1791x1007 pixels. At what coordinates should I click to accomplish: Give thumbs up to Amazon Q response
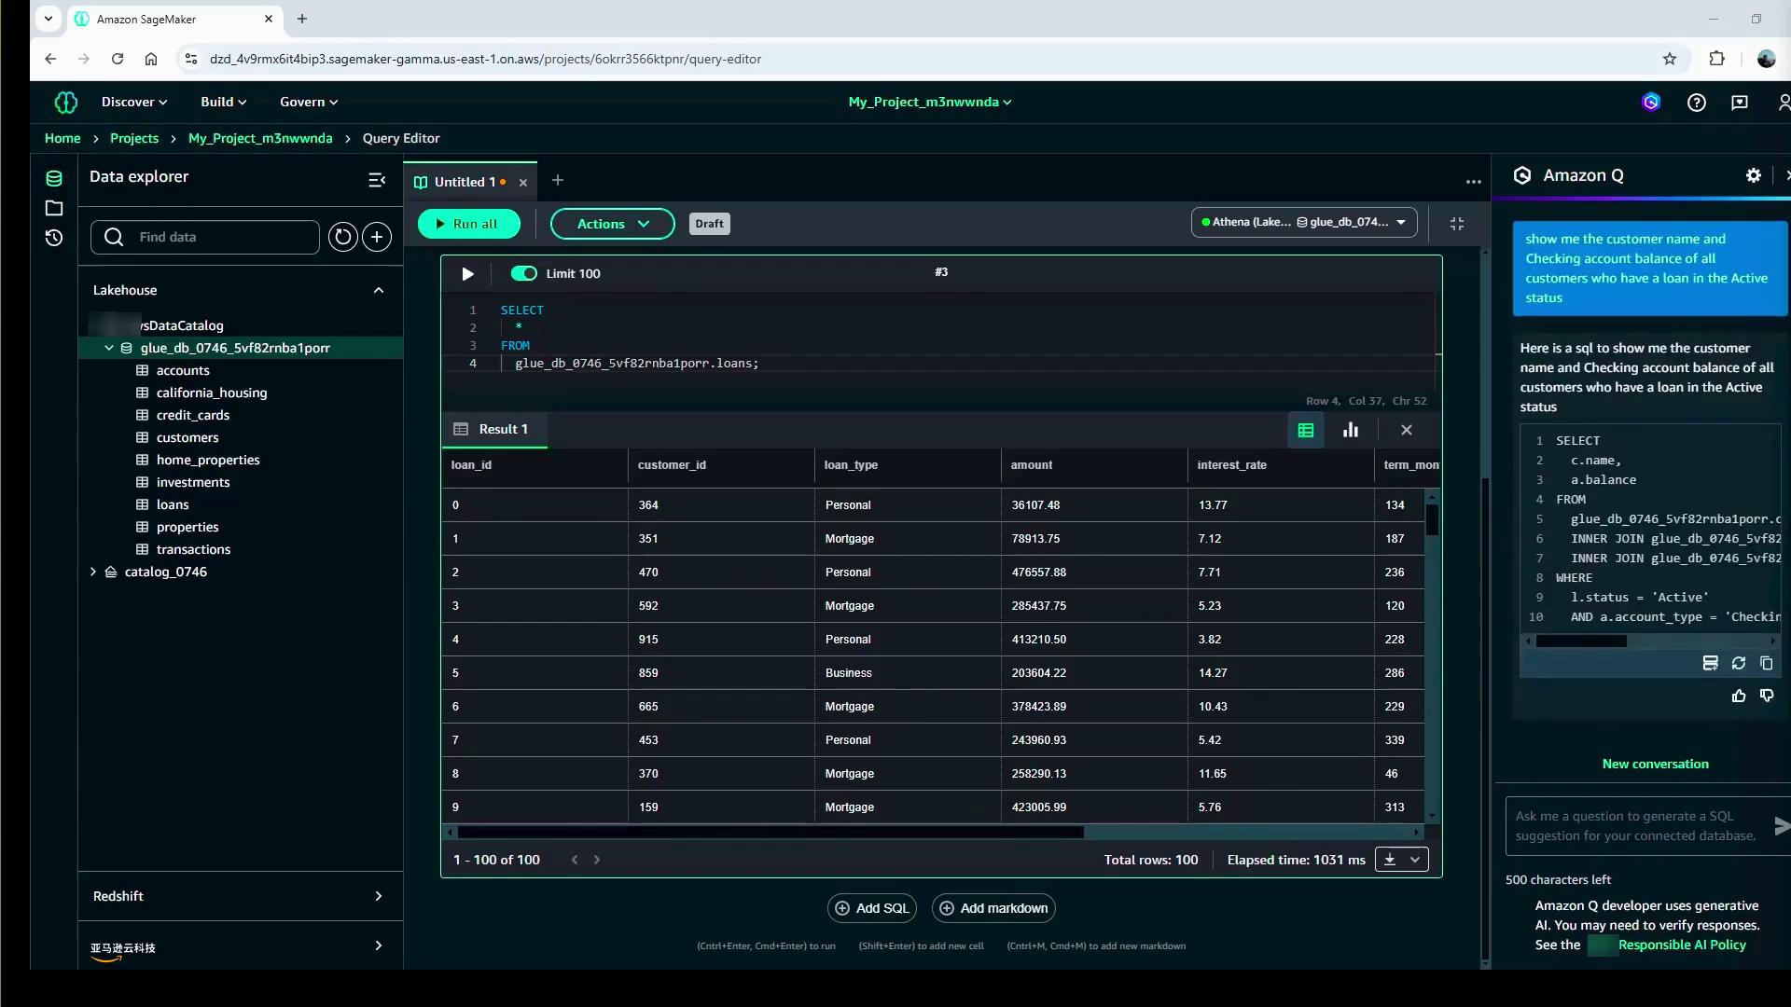(1739, 696)
